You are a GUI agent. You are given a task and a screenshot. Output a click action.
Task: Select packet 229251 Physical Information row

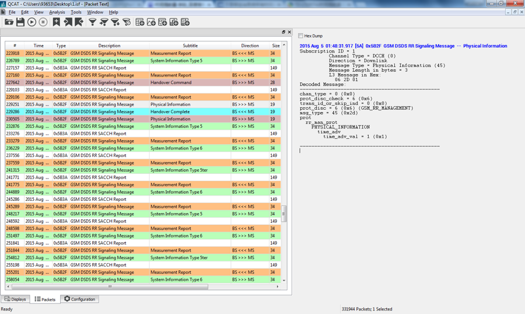(x=143, y=104)
